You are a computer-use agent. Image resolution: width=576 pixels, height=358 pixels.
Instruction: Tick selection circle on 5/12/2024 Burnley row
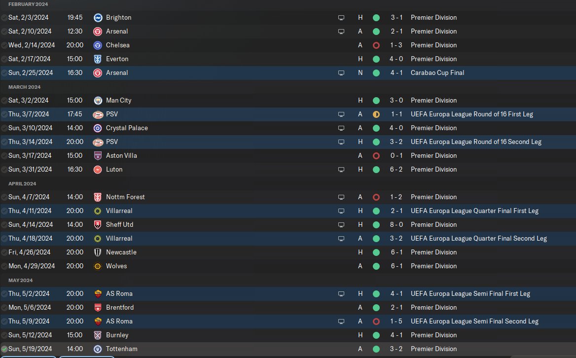point(4,335)
